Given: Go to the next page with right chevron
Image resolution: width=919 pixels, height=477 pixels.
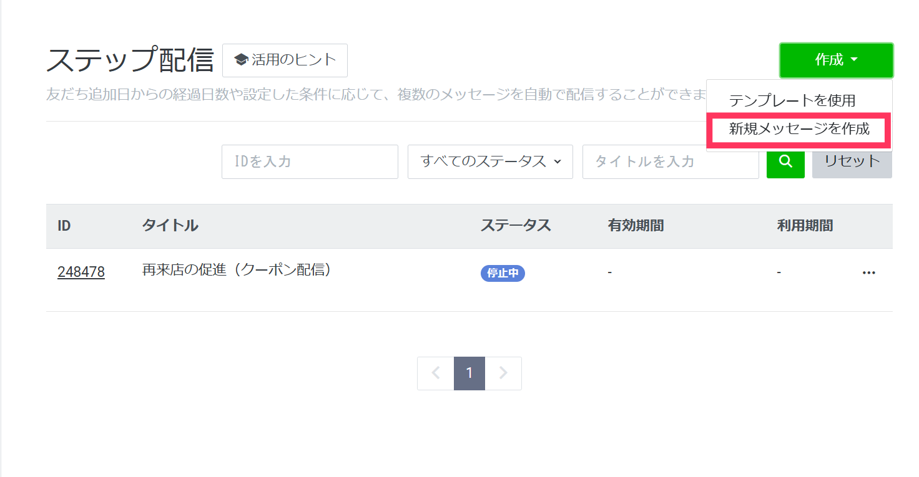Looking at the screenshot, I should pyautogui.click(x=503, y=373).
